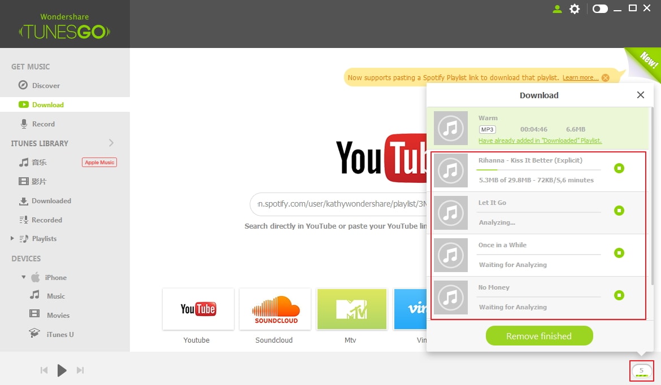
Task: Click the Rihanna track music thumbnail
Action: [451, 170]
